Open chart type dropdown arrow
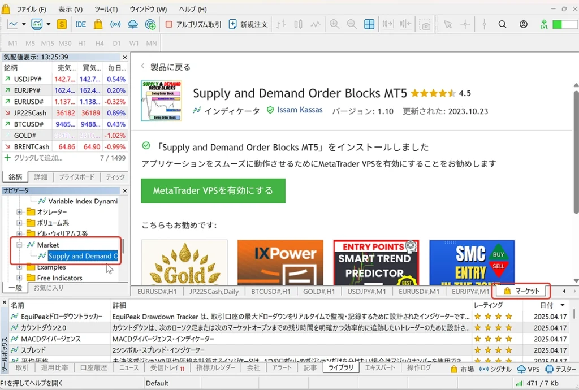The width and height of the screenshot is (579, 390). tap(24, 24)
